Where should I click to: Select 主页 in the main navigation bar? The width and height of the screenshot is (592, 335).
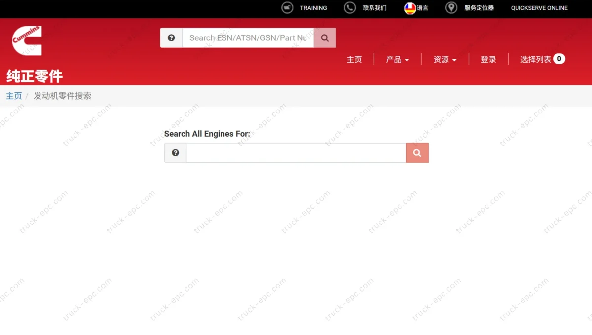coord(354,60)
